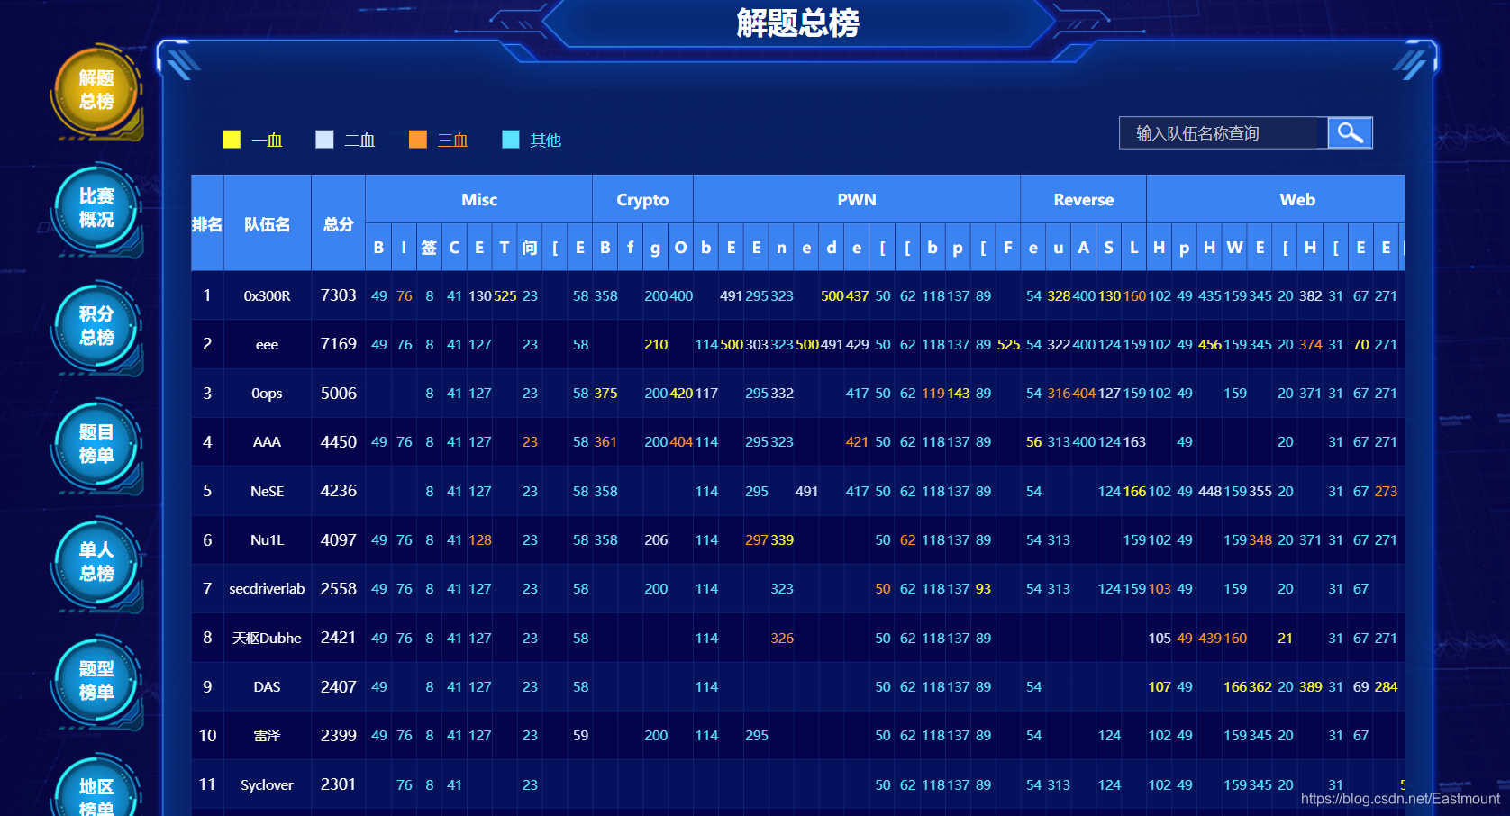Click total score 4236
The image size is (1510, 816).
[x=339, y=491]
